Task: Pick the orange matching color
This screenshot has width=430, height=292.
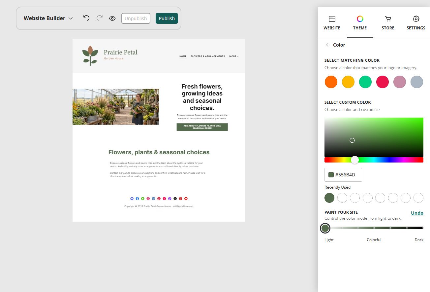Action: [331, 82]
